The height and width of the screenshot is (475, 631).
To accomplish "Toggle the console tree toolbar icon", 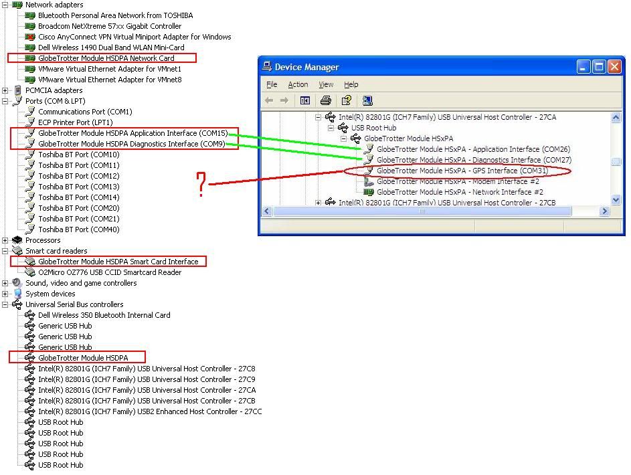I will pyautogui.click(x=305, y=100).
